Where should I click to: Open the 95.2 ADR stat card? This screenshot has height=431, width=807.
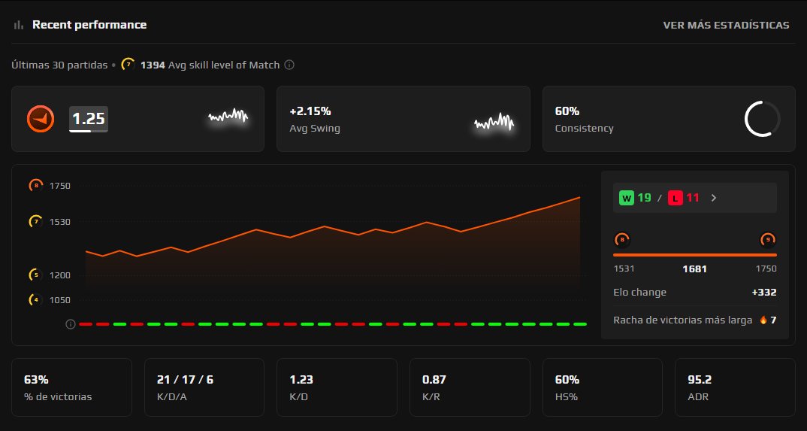(x=736, y=387)
